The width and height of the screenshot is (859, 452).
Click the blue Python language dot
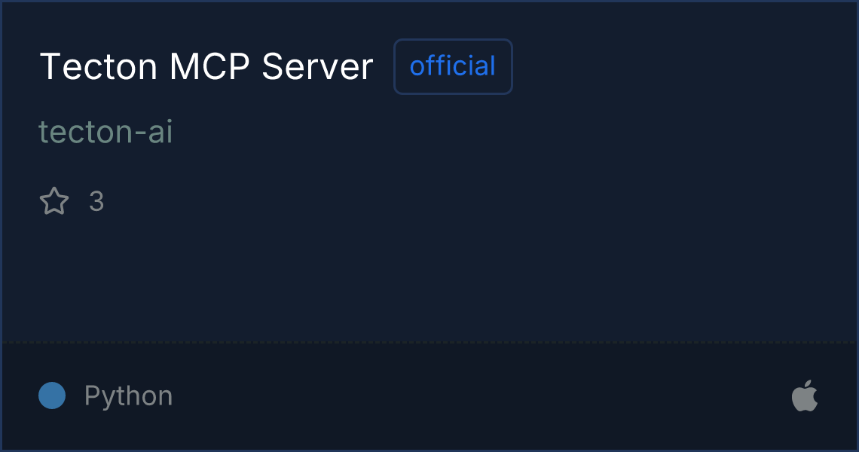click(x=52, y=395)
